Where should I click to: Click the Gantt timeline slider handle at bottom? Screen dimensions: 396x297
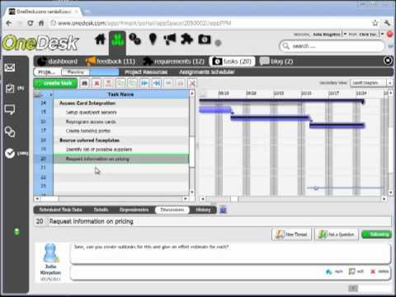316,188
